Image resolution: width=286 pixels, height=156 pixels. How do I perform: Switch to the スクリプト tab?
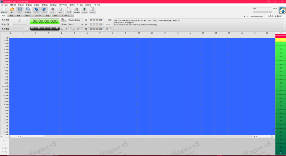coord(38,16)
